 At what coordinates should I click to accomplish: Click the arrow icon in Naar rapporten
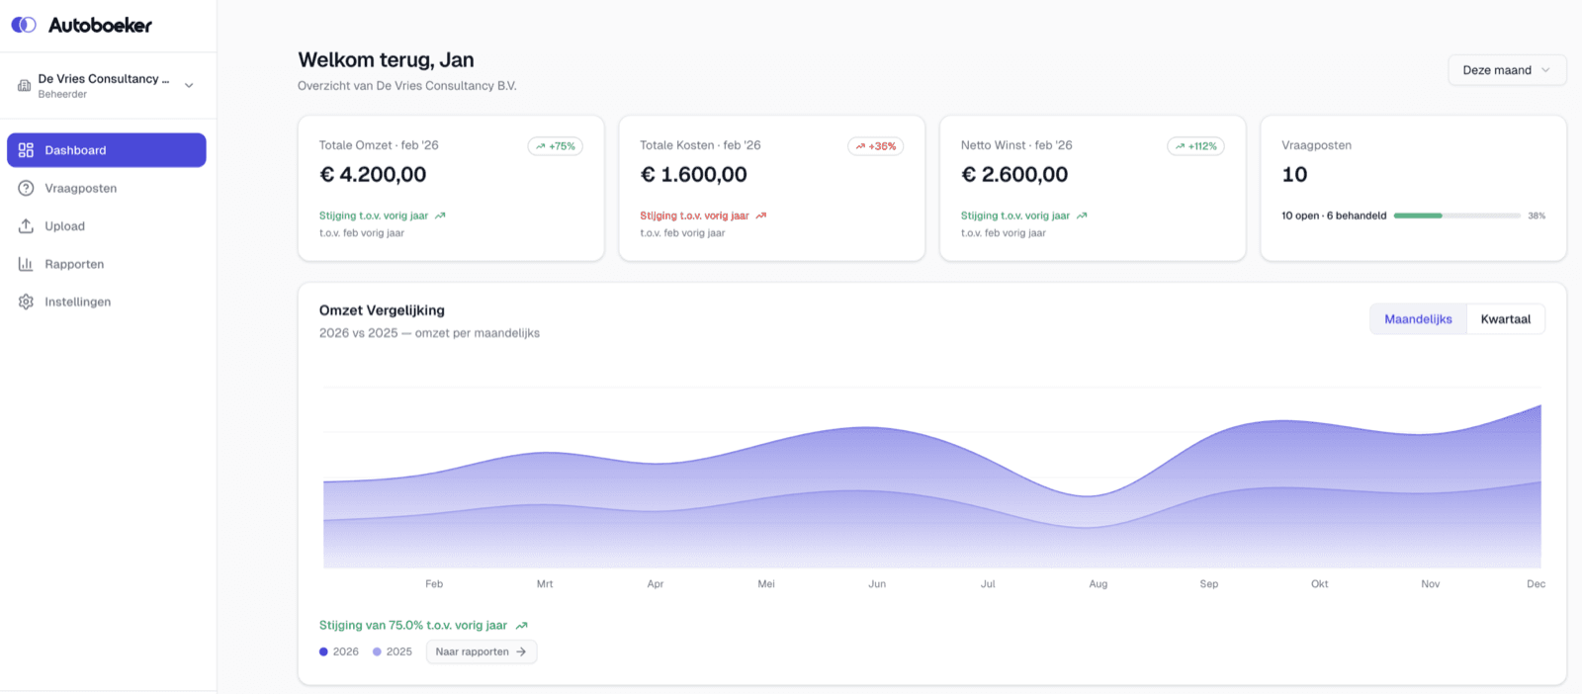point(521,651)
